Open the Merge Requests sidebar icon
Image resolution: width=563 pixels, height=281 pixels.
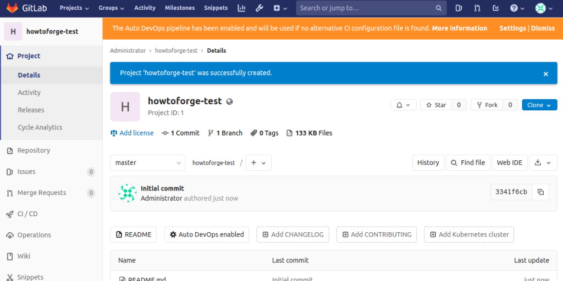[x=10, y=193]
